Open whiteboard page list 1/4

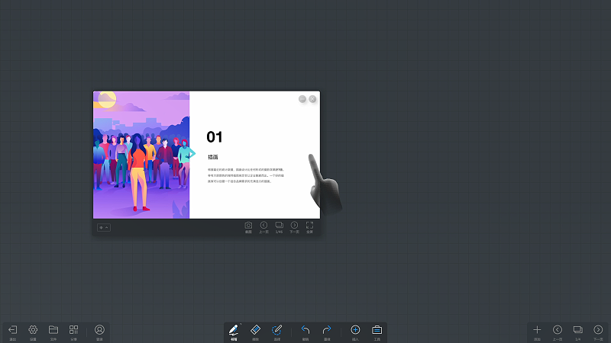577,331
